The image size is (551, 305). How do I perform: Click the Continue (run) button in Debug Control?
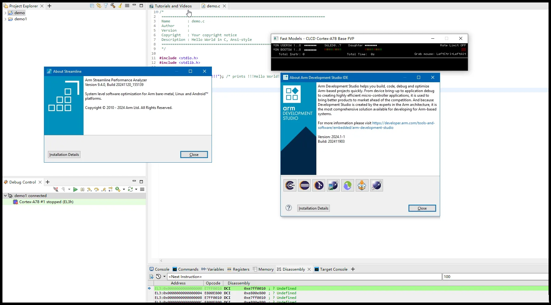tap(75, 189)
